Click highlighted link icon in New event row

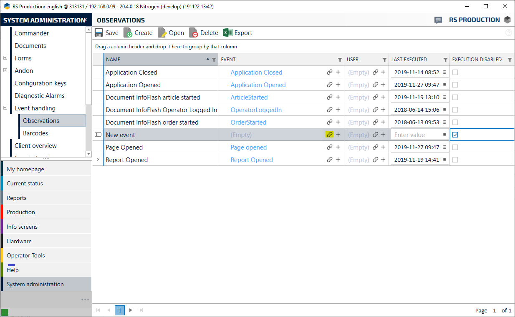pyautogui.click(x=330, y=135)
